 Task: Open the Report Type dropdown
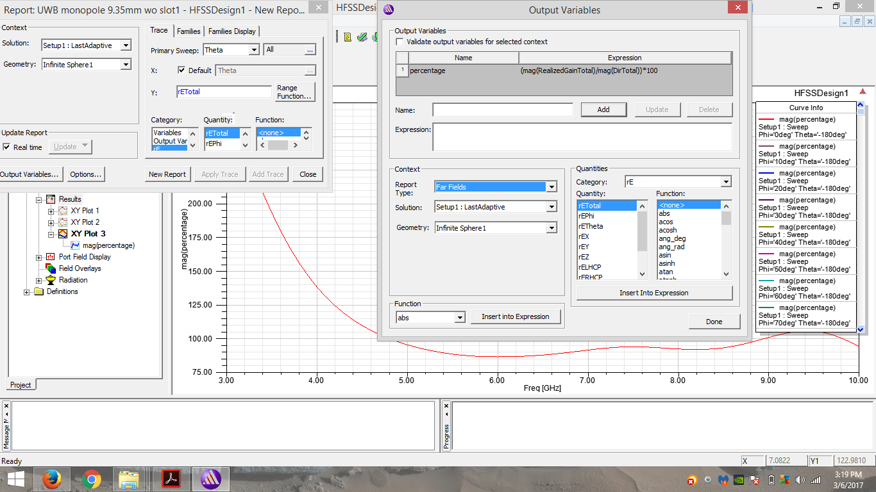click(552, 187)
